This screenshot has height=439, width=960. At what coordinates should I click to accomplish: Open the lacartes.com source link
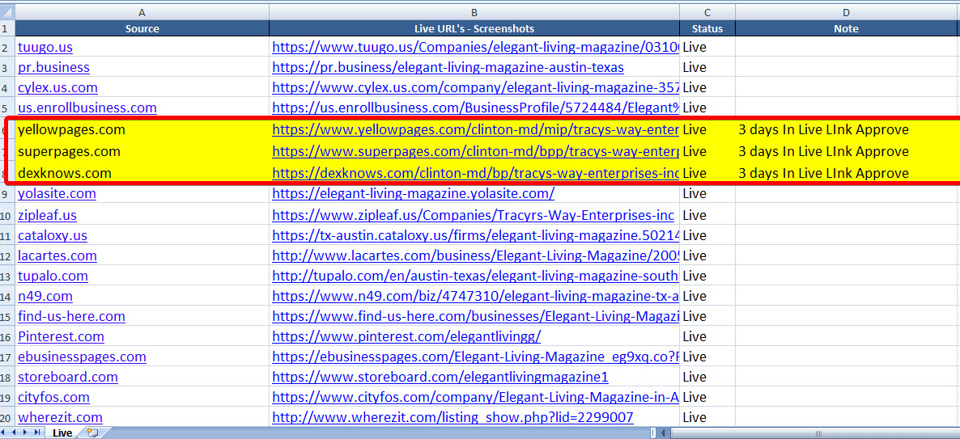point(57,255)
